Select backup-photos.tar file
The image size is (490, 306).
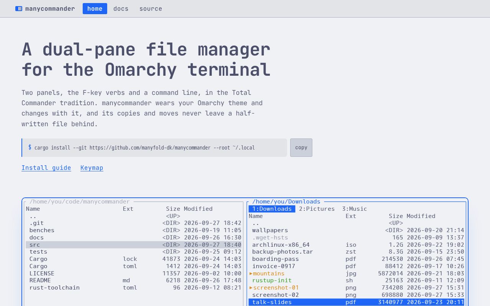[x=357, y=252]
